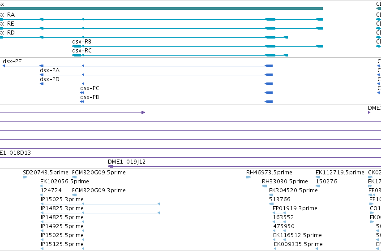
Task: Open the EK116512.5prime EST label
Action: pos(297,235)
